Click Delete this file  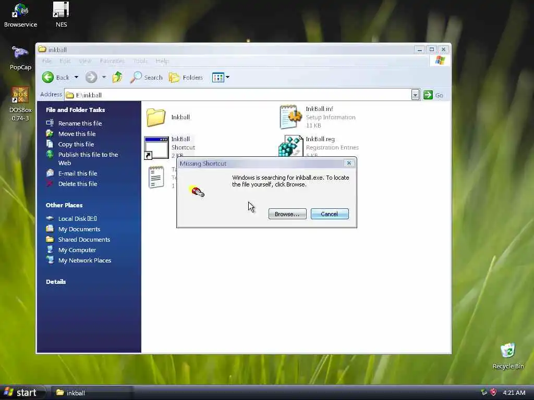(78, 184)
